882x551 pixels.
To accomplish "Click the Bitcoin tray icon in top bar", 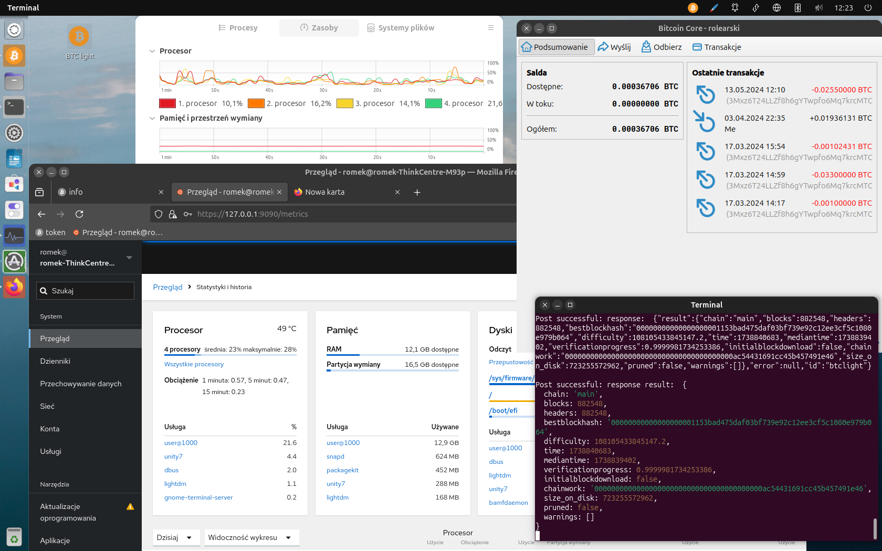I will click(693, 8).
